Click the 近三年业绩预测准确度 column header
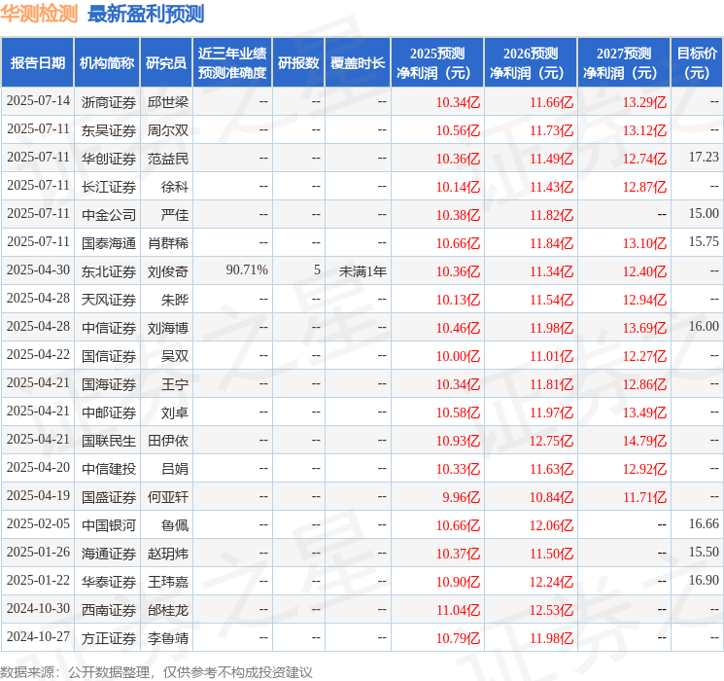The height and width of the screenshot is (681, 724). click(232, 63)
